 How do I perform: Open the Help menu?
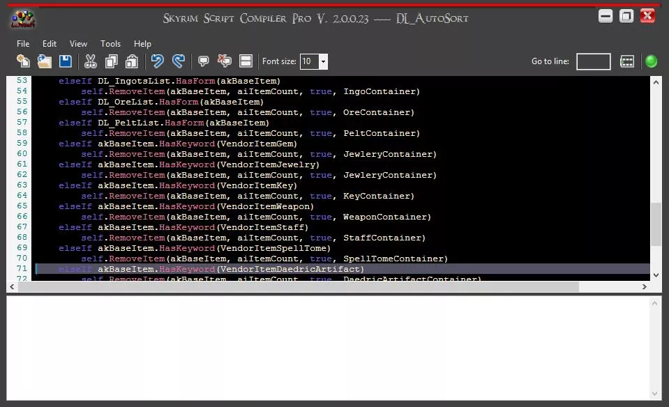click(142, 43)
